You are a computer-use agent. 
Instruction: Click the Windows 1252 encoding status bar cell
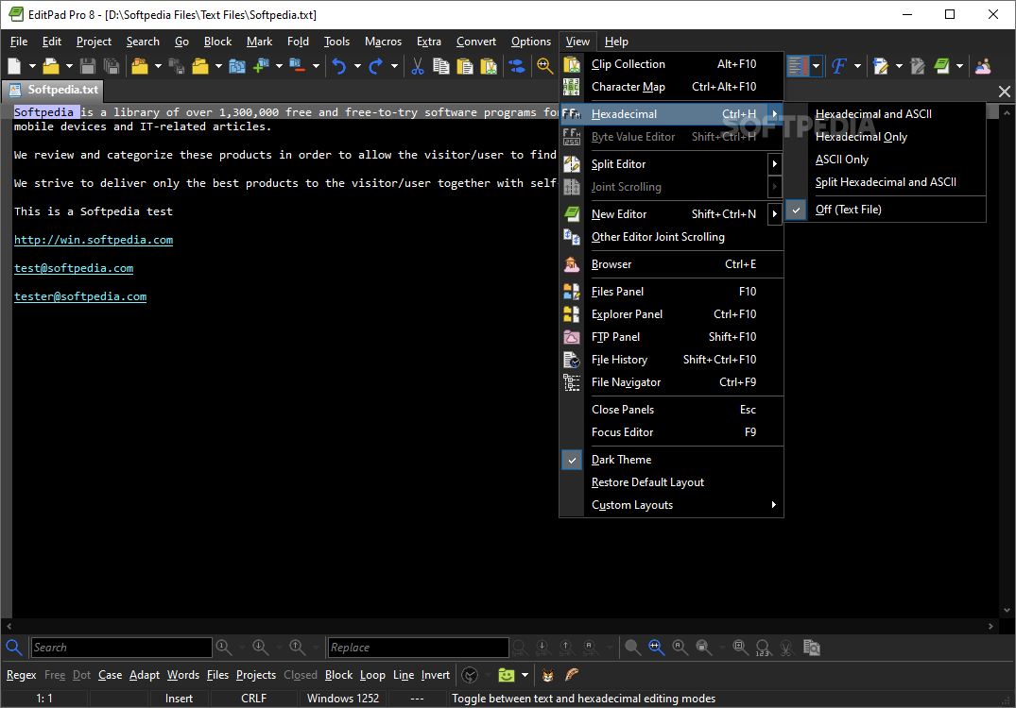[x=343, y=699]
